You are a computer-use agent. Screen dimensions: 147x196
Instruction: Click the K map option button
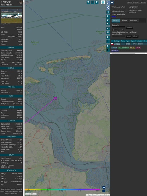click(108, 24)
